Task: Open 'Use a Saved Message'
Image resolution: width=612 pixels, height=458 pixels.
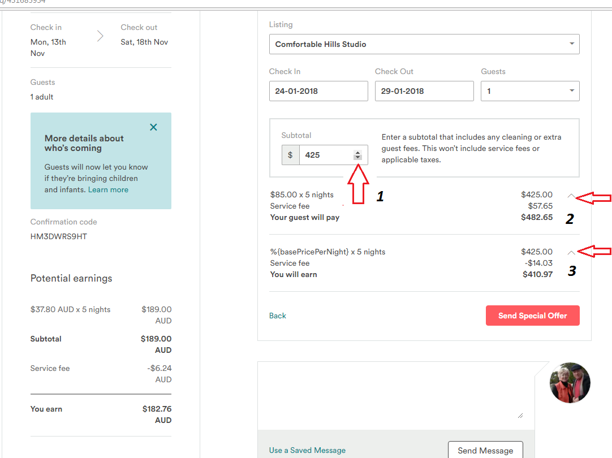Action: 307,450
